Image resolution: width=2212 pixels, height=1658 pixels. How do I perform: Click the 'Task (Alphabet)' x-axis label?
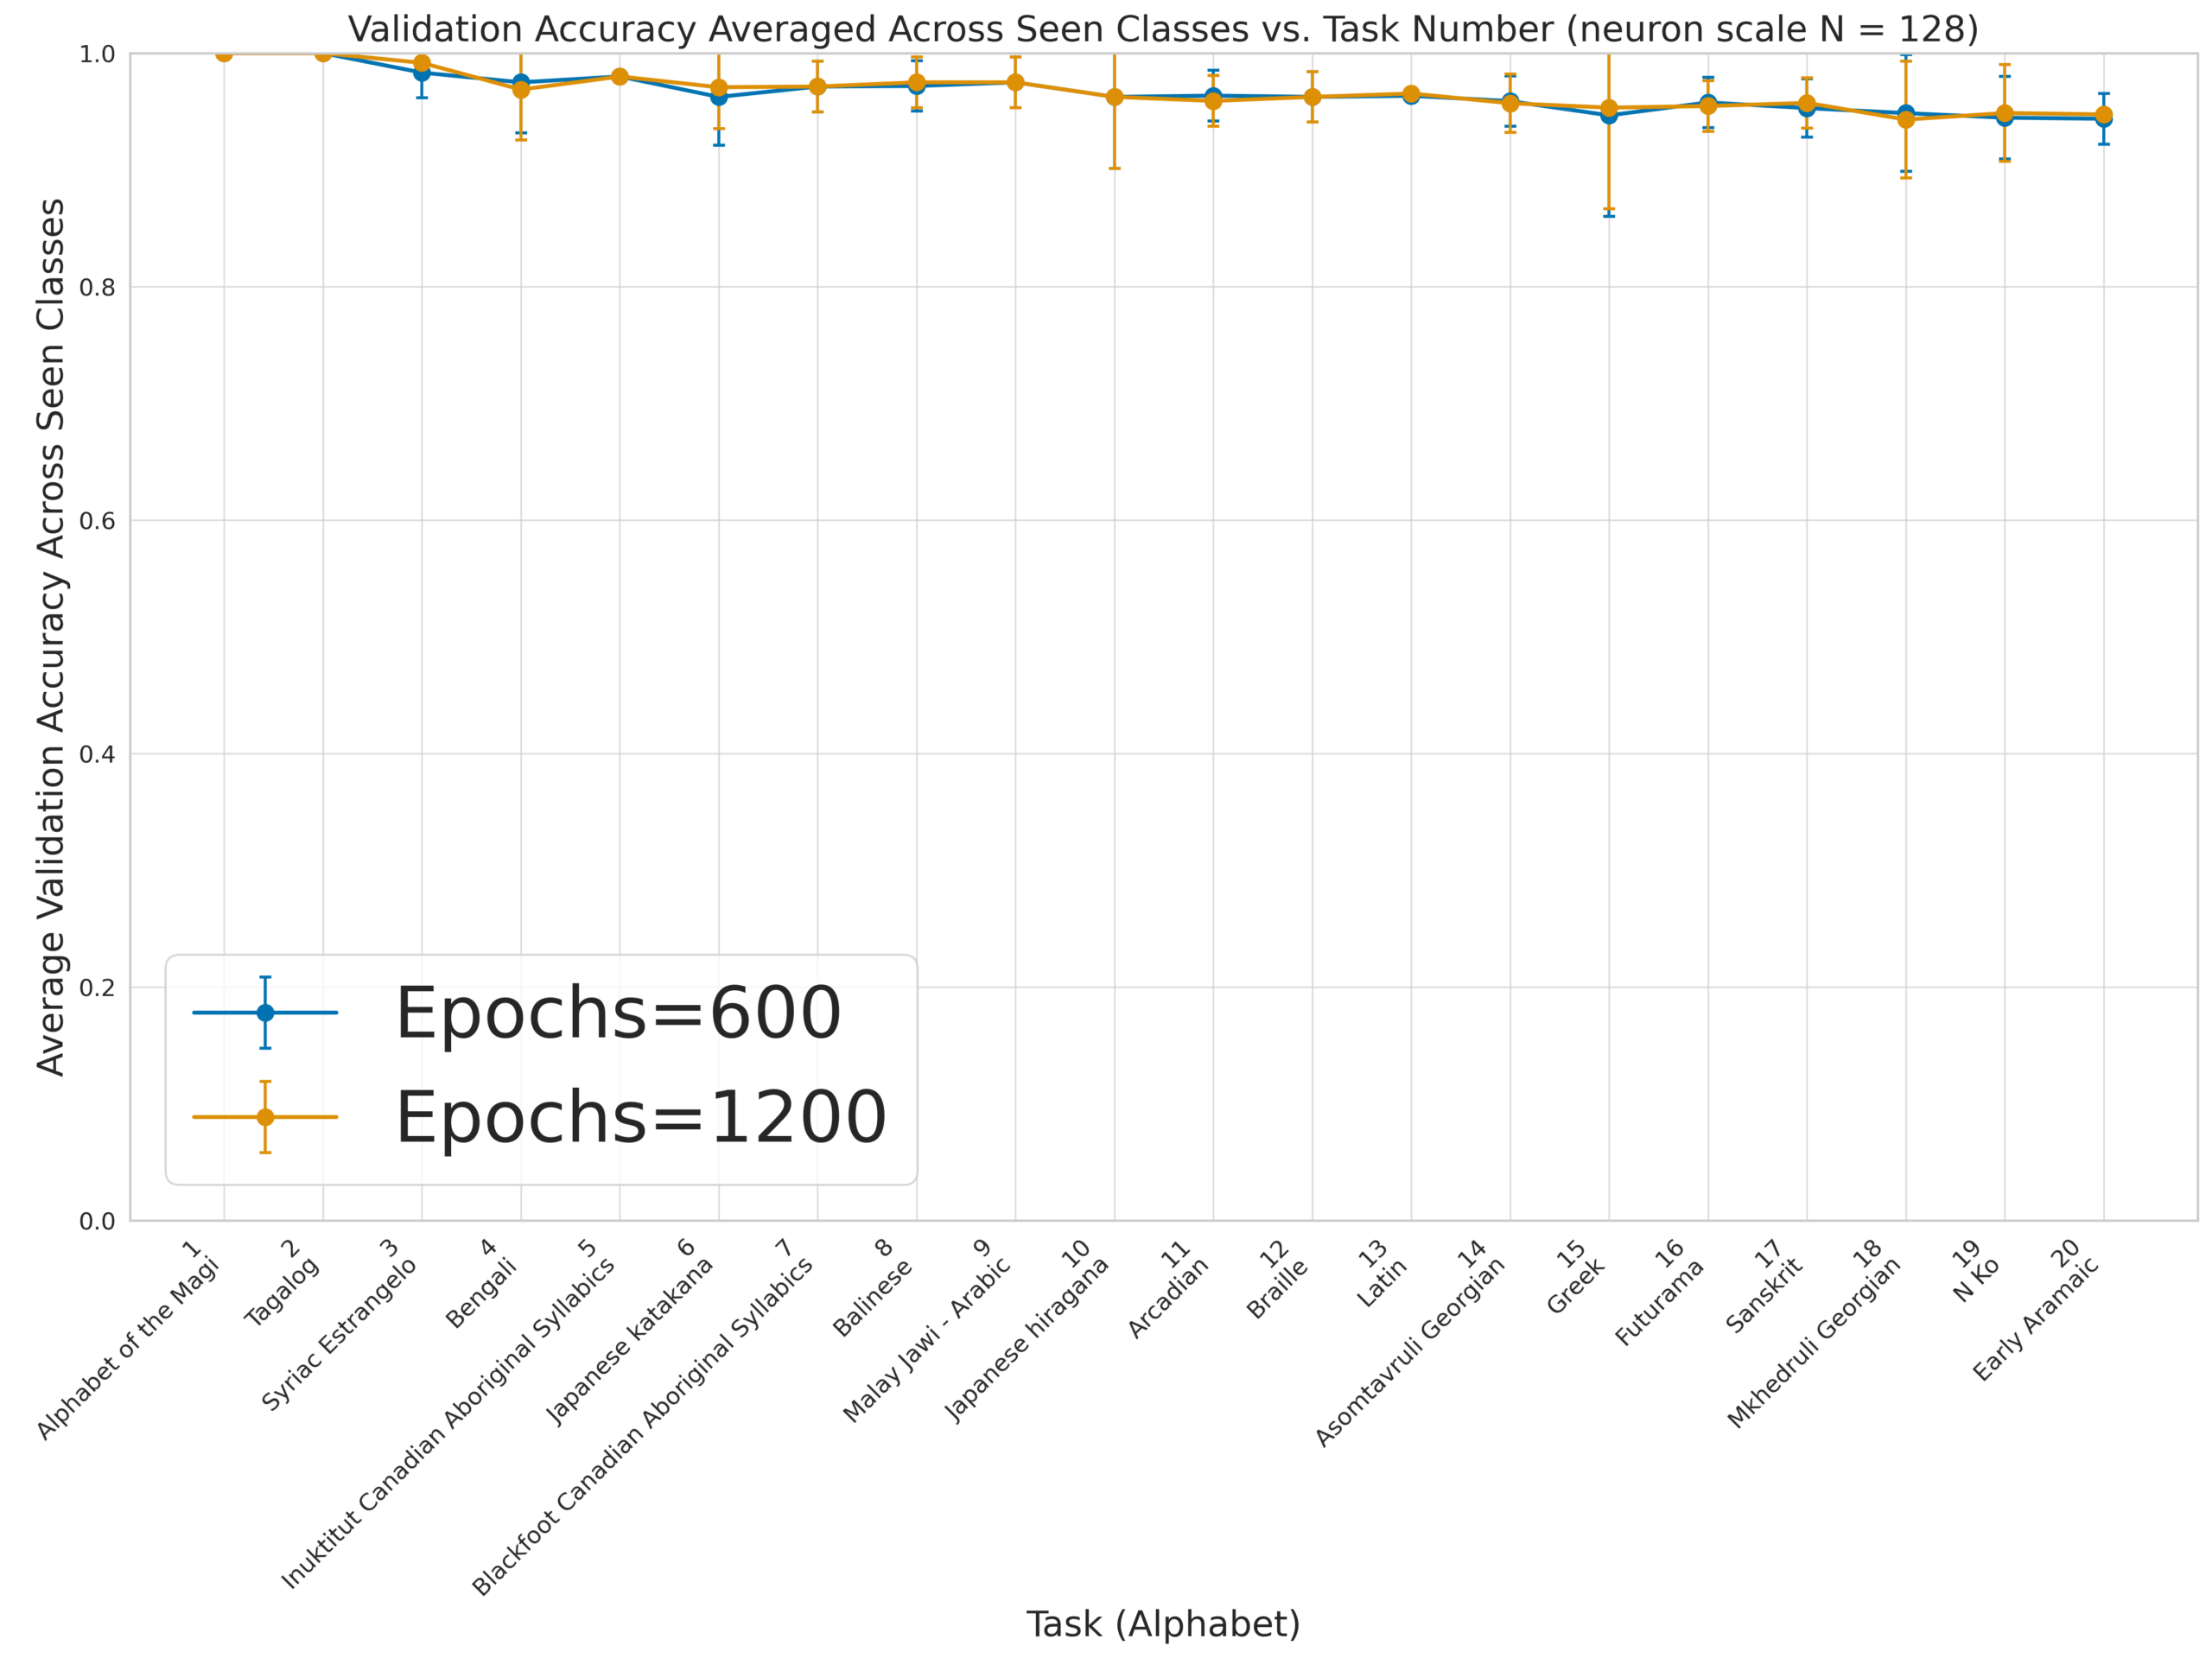point(1163,1624)
